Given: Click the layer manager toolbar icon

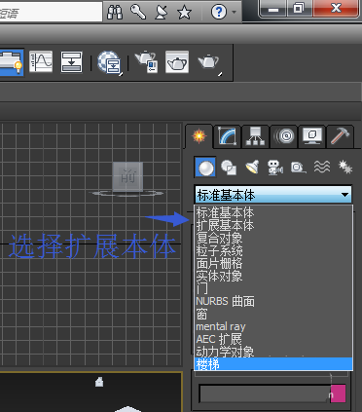Looking at the screenshot, I should 12,62.
